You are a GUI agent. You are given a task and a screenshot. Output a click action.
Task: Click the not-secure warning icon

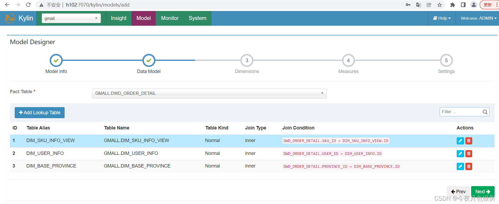41,5
